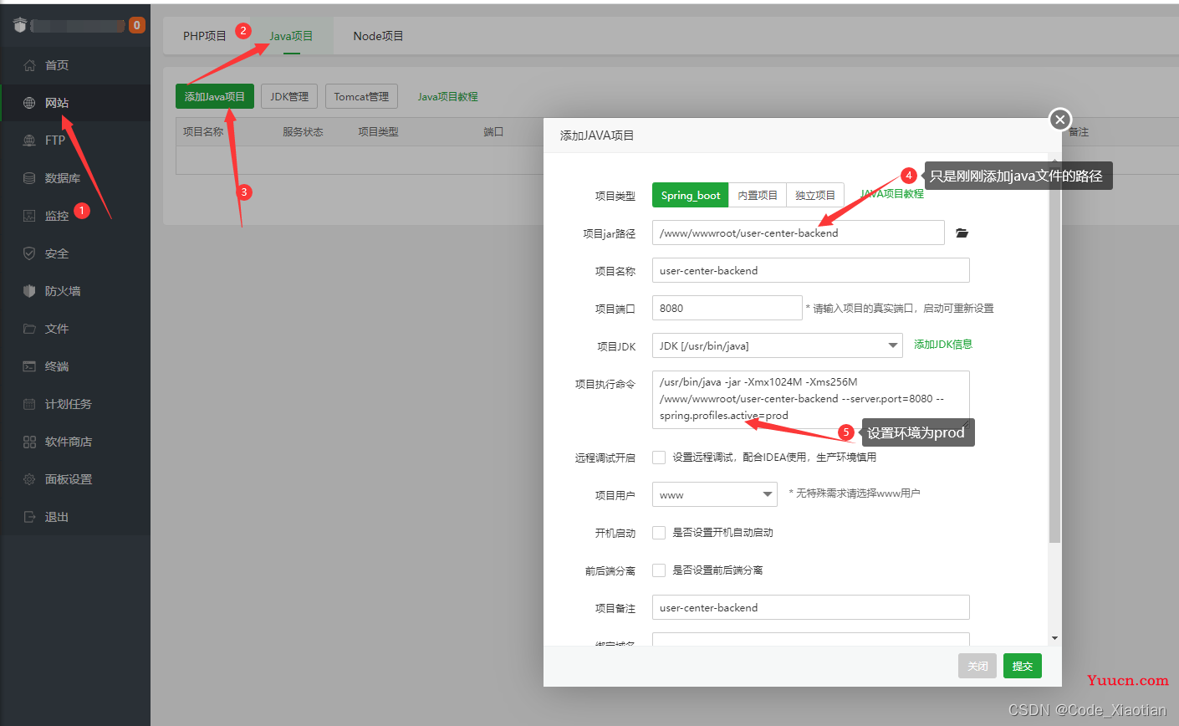
Task: Click the logout icon beside 退出
Action: [29, 517]
